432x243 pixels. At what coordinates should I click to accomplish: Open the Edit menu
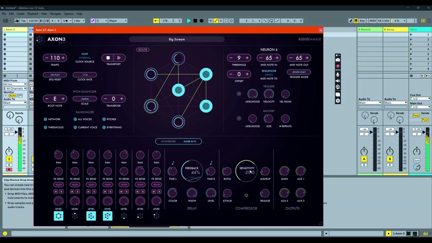[11, 14]
